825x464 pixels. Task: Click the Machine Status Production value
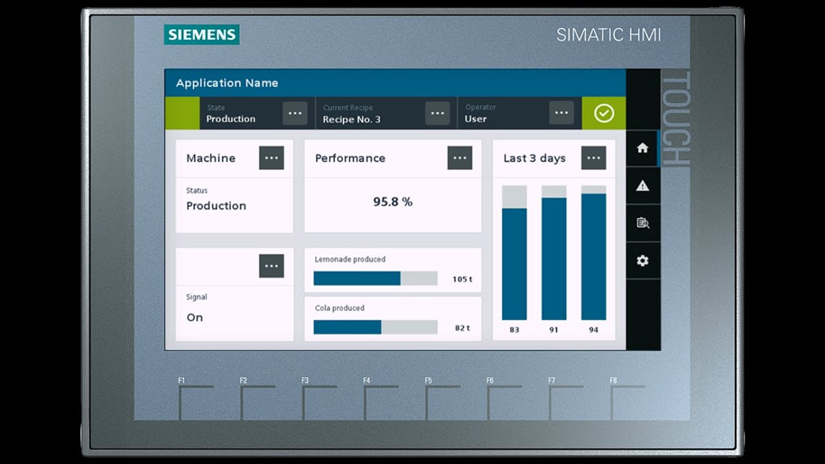216,206
